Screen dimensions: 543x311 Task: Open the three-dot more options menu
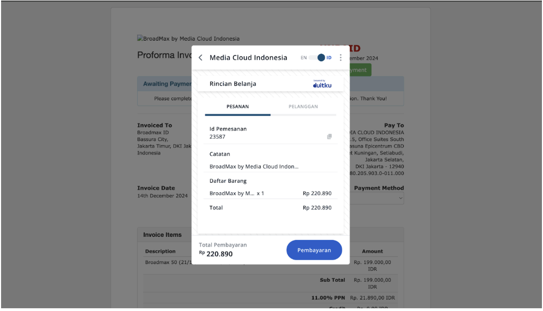coord(340,57)
